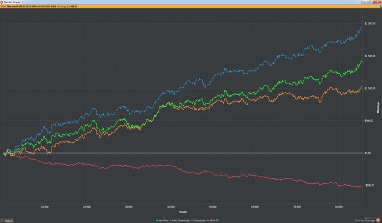Click the $500,00 y-axis label
This screenshot has width=382, height=223.
[x=369, y=120]
